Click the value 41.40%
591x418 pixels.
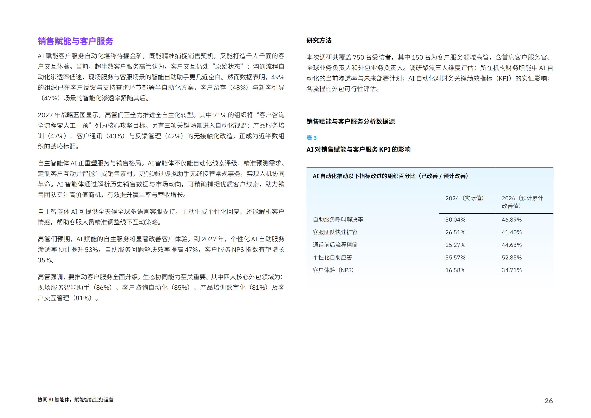tap(511, 232)
